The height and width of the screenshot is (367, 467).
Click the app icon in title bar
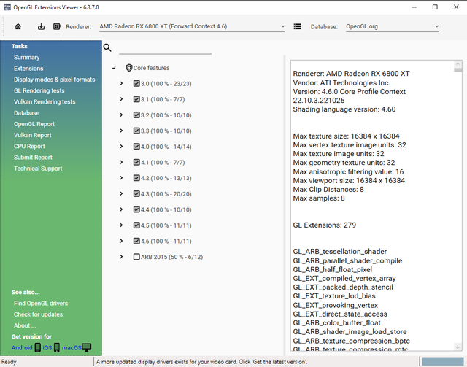pyautogui.click(x=7, y=7)
